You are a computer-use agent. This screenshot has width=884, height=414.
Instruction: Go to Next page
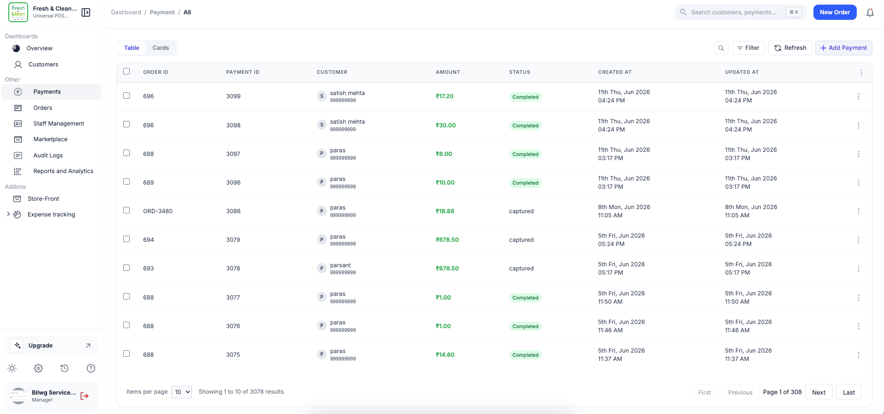819,392
